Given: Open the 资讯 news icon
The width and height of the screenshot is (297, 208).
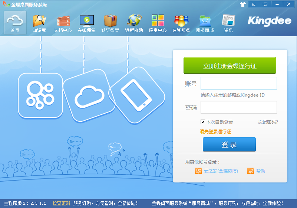Looking at the screenshot, I should [x=228, y=23].
